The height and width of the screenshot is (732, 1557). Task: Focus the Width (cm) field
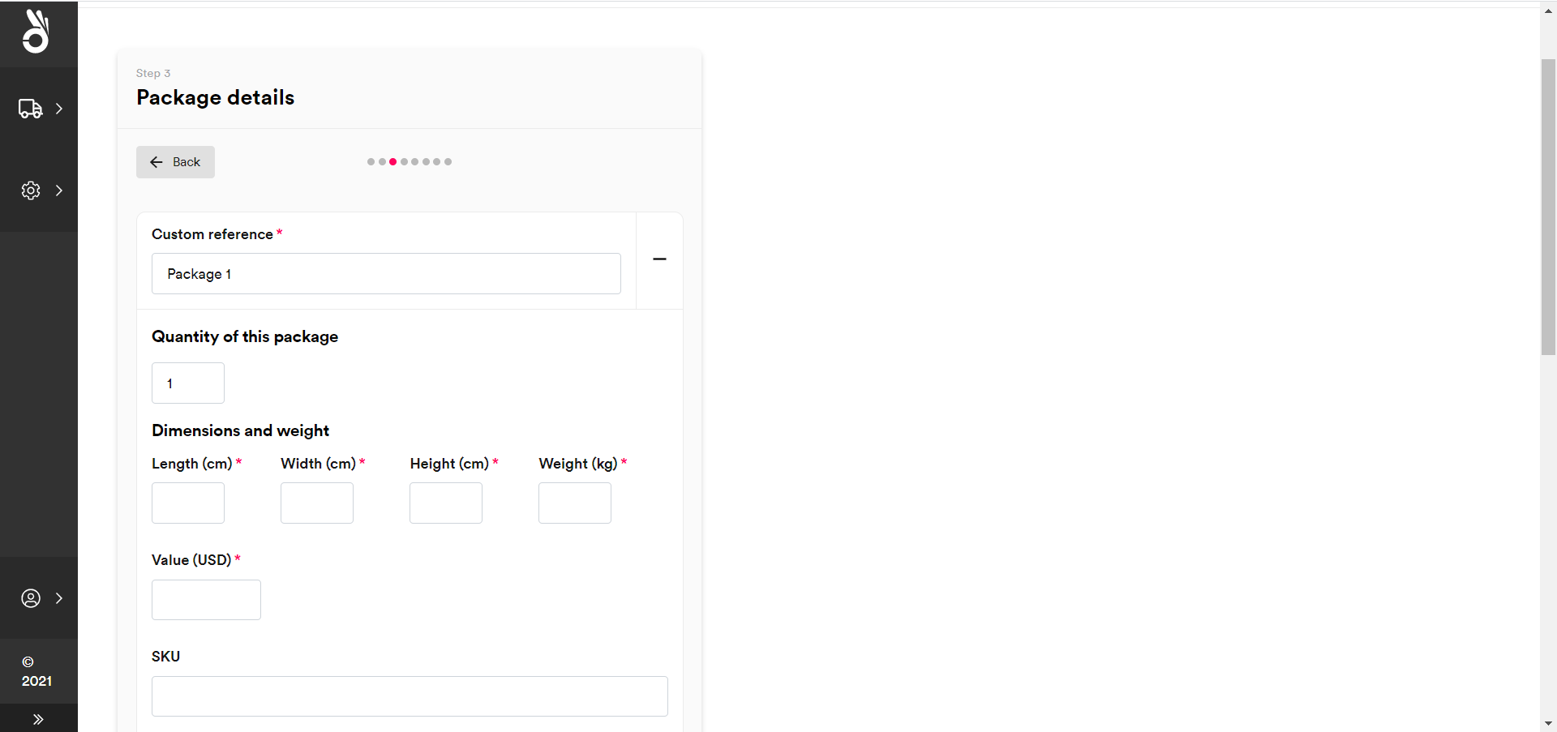317,503
